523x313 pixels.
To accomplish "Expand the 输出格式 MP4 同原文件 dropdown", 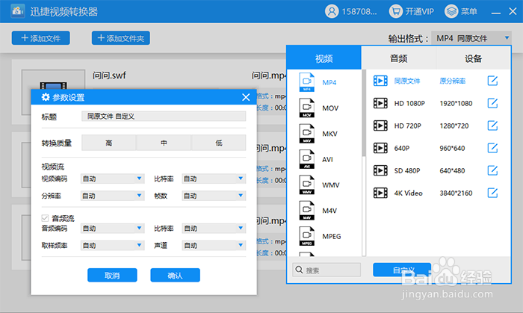I will [x=471, y=38].
